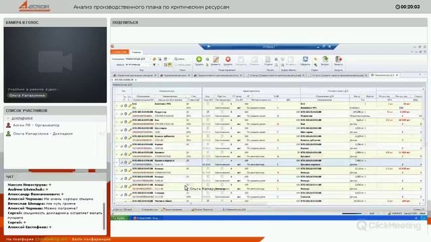Switch to the Критические ресурсы document tab
This screenshot has height=242, width=431.
[175, 75]
